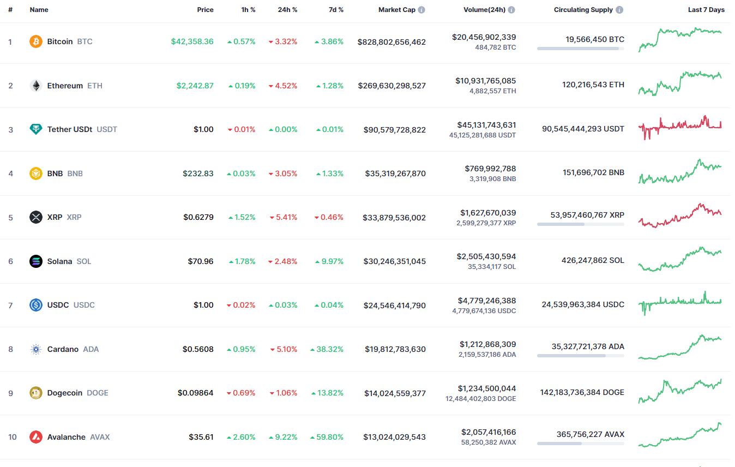
Task: Click the XRP logo icon
Action: [x=35, y=217]
